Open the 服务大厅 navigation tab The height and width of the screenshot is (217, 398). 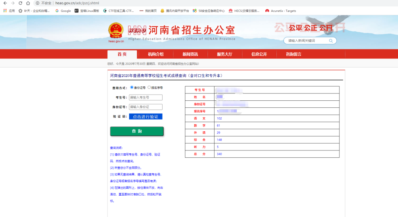(225, 54)
